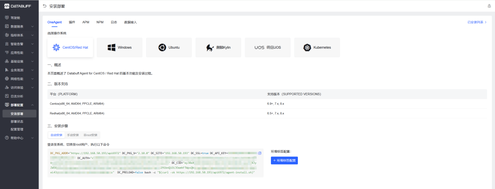Image resolution: width=495 pixels, height=189 pixels.
Task: Select the Windows operating system card
Action: click(x=120, y=47)
